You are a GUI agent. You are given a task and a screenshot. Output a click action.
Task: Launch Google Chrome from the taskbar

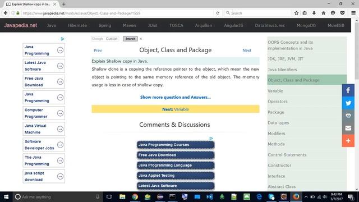pos(135,197)
